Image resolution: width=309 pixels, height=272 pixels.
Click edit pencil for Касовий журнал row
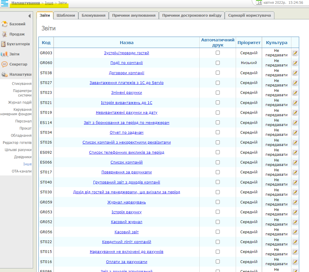(x=295, y=222)
